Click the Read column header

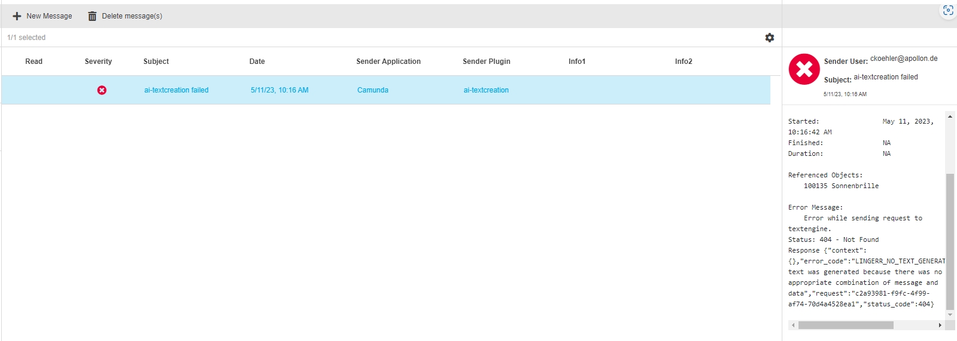point(33,62)
